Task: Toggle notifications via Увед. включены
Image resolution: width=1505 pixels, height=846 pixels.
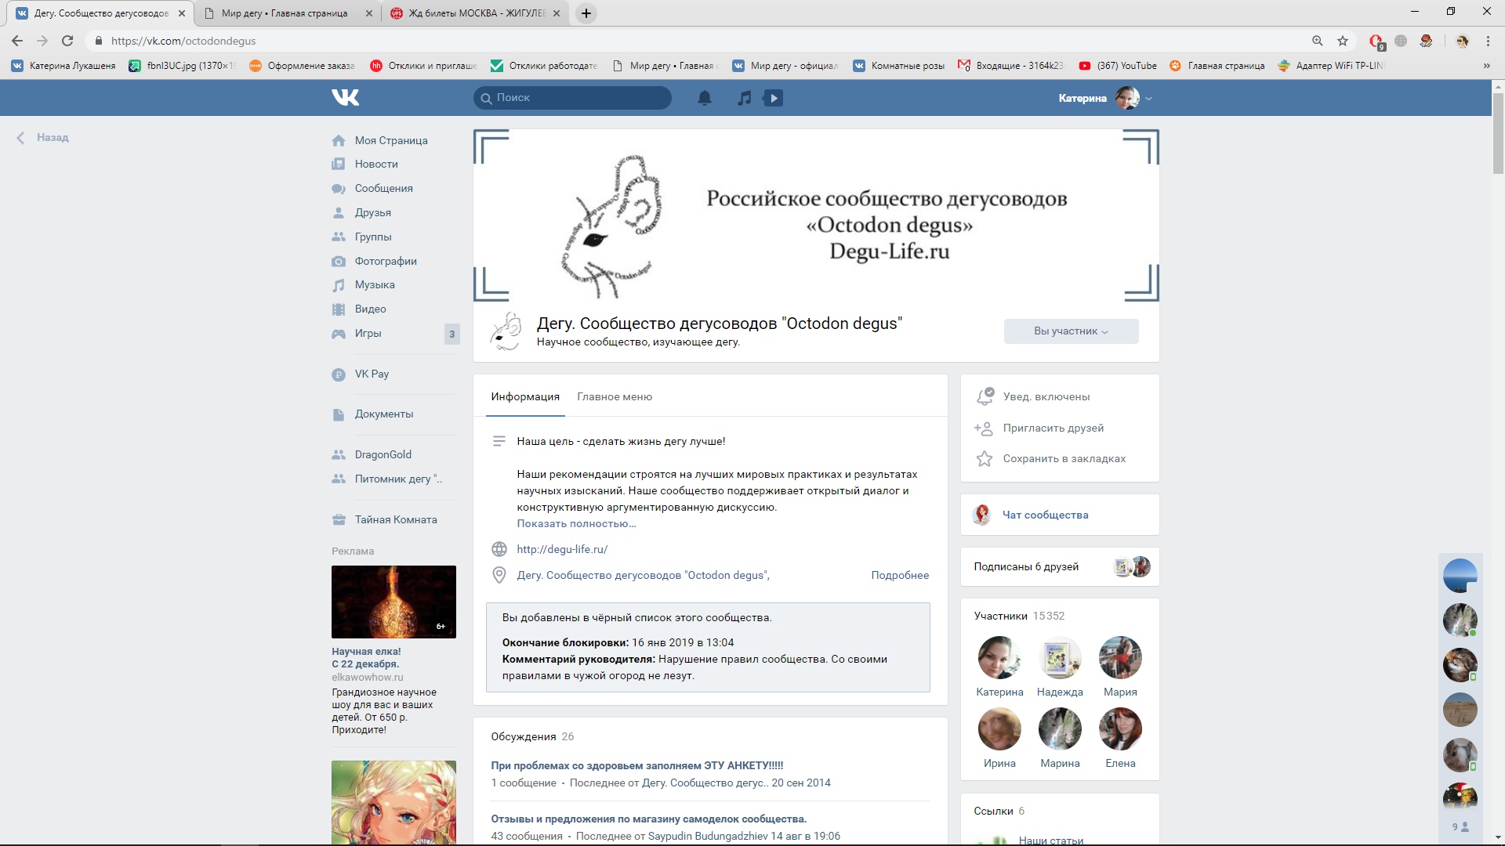Action: coord(1046,397)
